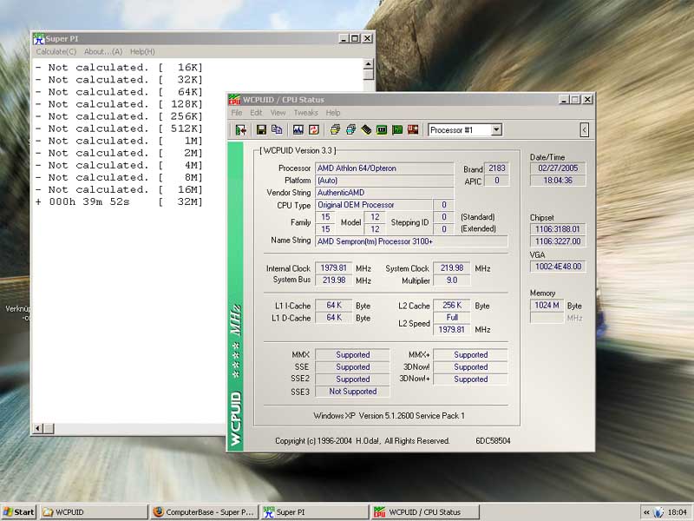Open About...(A) menu in Super PI
The width and height of the screenshot is (694, 521).
pos(103,52)
